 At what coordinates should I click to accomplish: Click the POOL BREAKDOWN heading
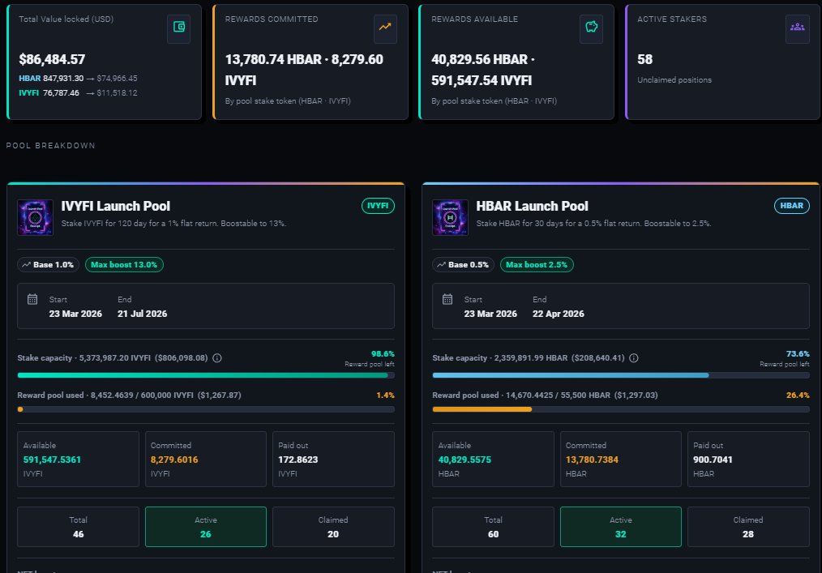pos(51,145)
